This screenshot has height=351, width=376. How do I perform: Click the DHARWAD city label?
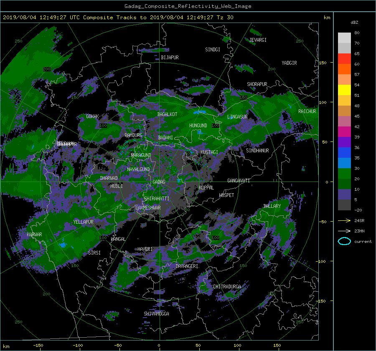109,178
